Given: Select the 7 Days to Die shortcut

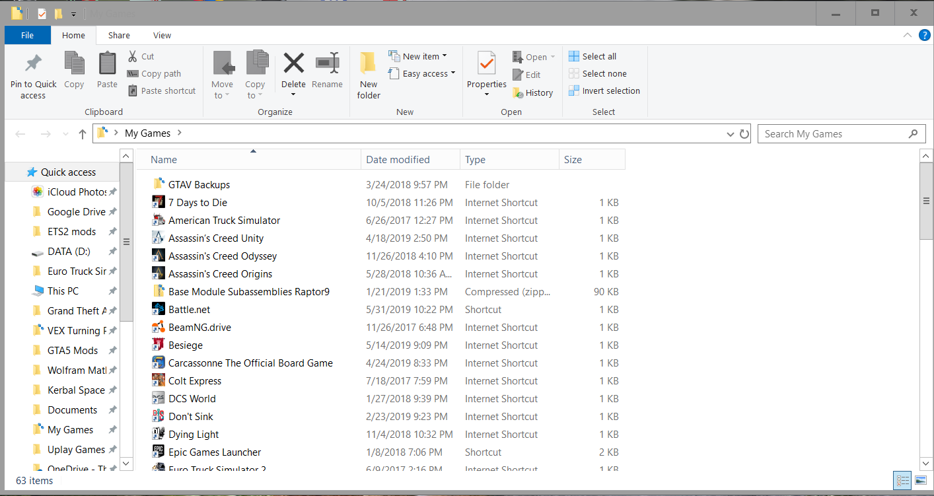Looking at the screenshot, I should click(190, 202).
